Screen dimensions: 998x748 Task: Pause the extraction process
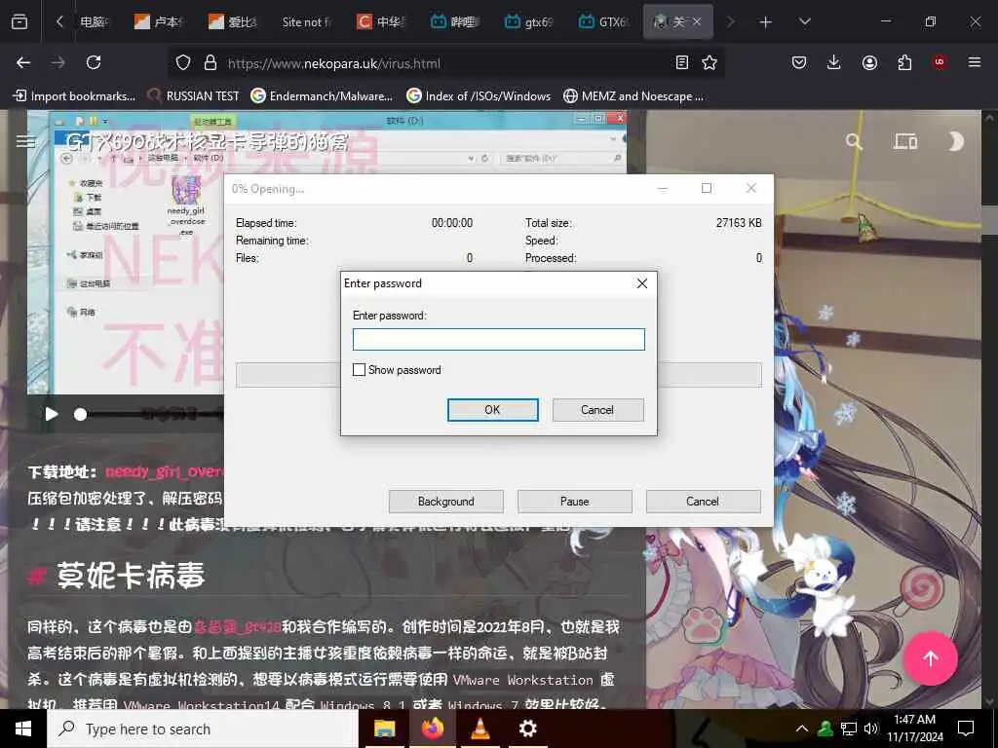click(x=574, y=502)
